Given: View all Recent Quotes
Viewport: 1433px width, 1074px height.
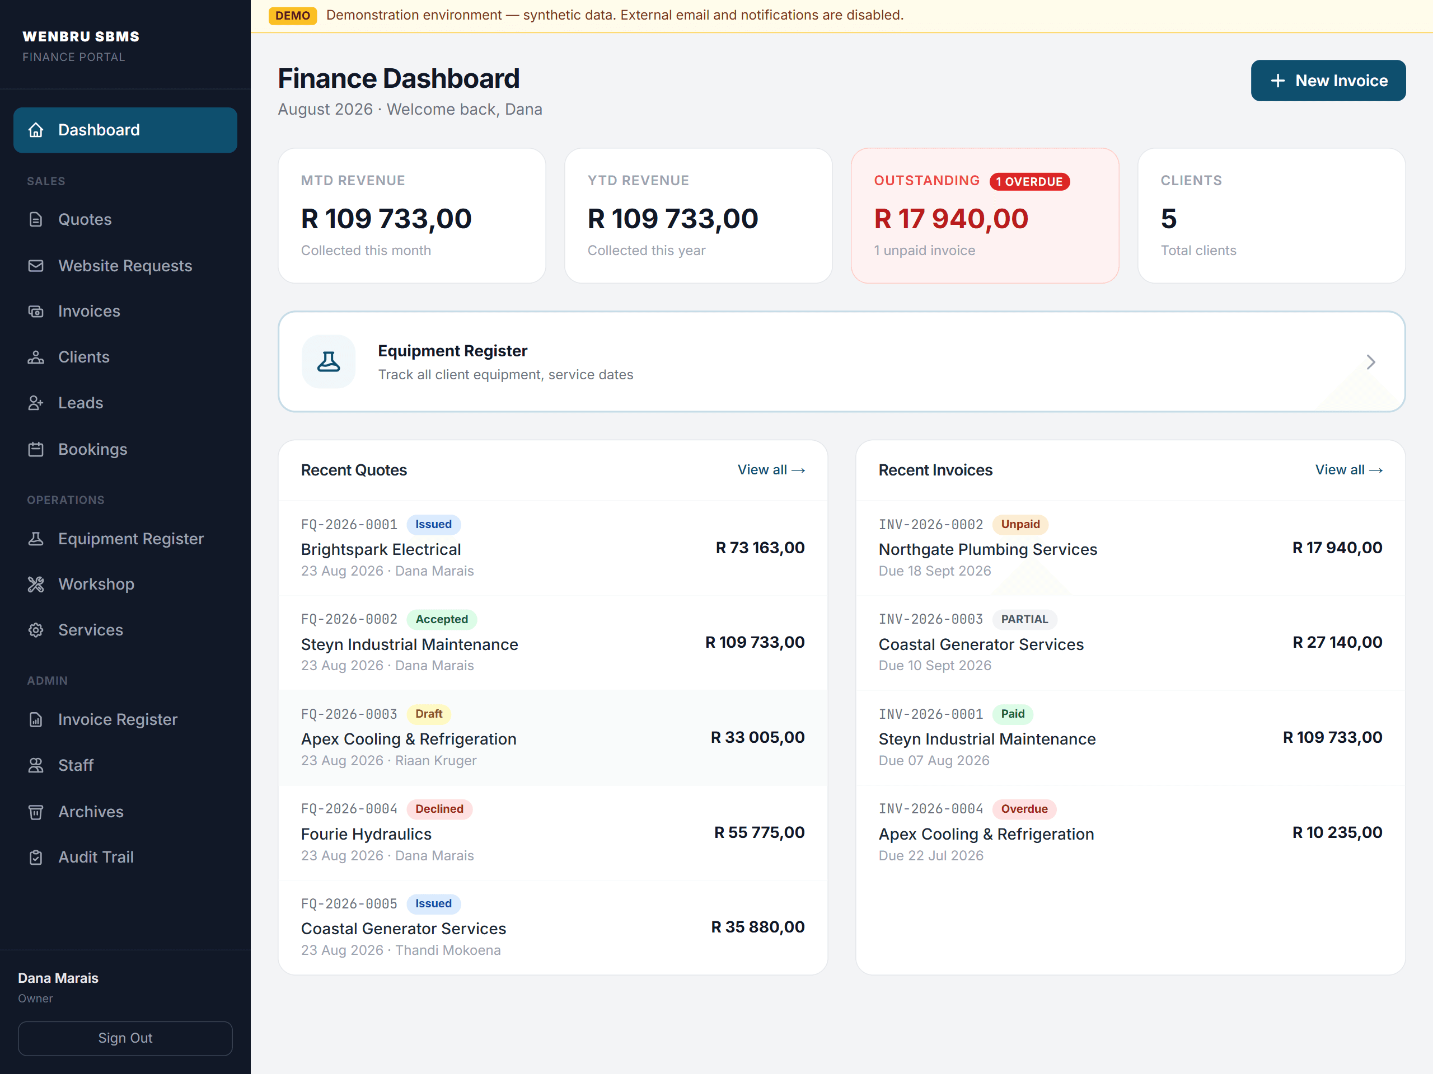Looking at the screenshot, I should [771, 470].
